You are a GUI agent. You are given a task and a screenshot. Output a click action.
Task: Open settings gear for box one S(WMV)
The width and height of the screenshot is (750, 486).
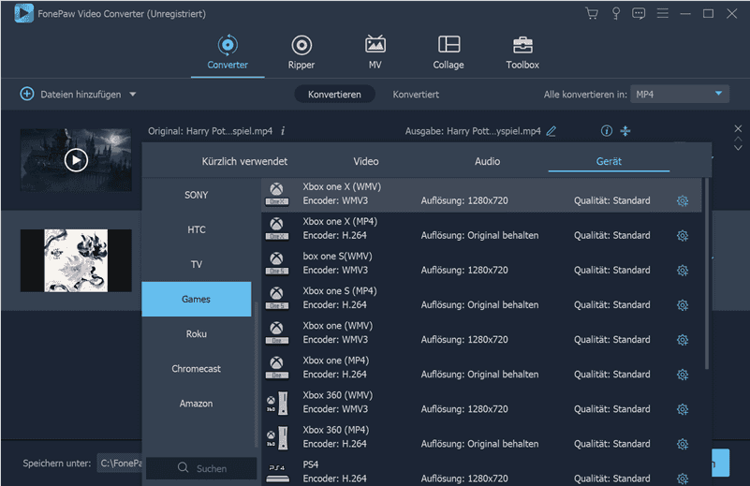tap(682, 271)
